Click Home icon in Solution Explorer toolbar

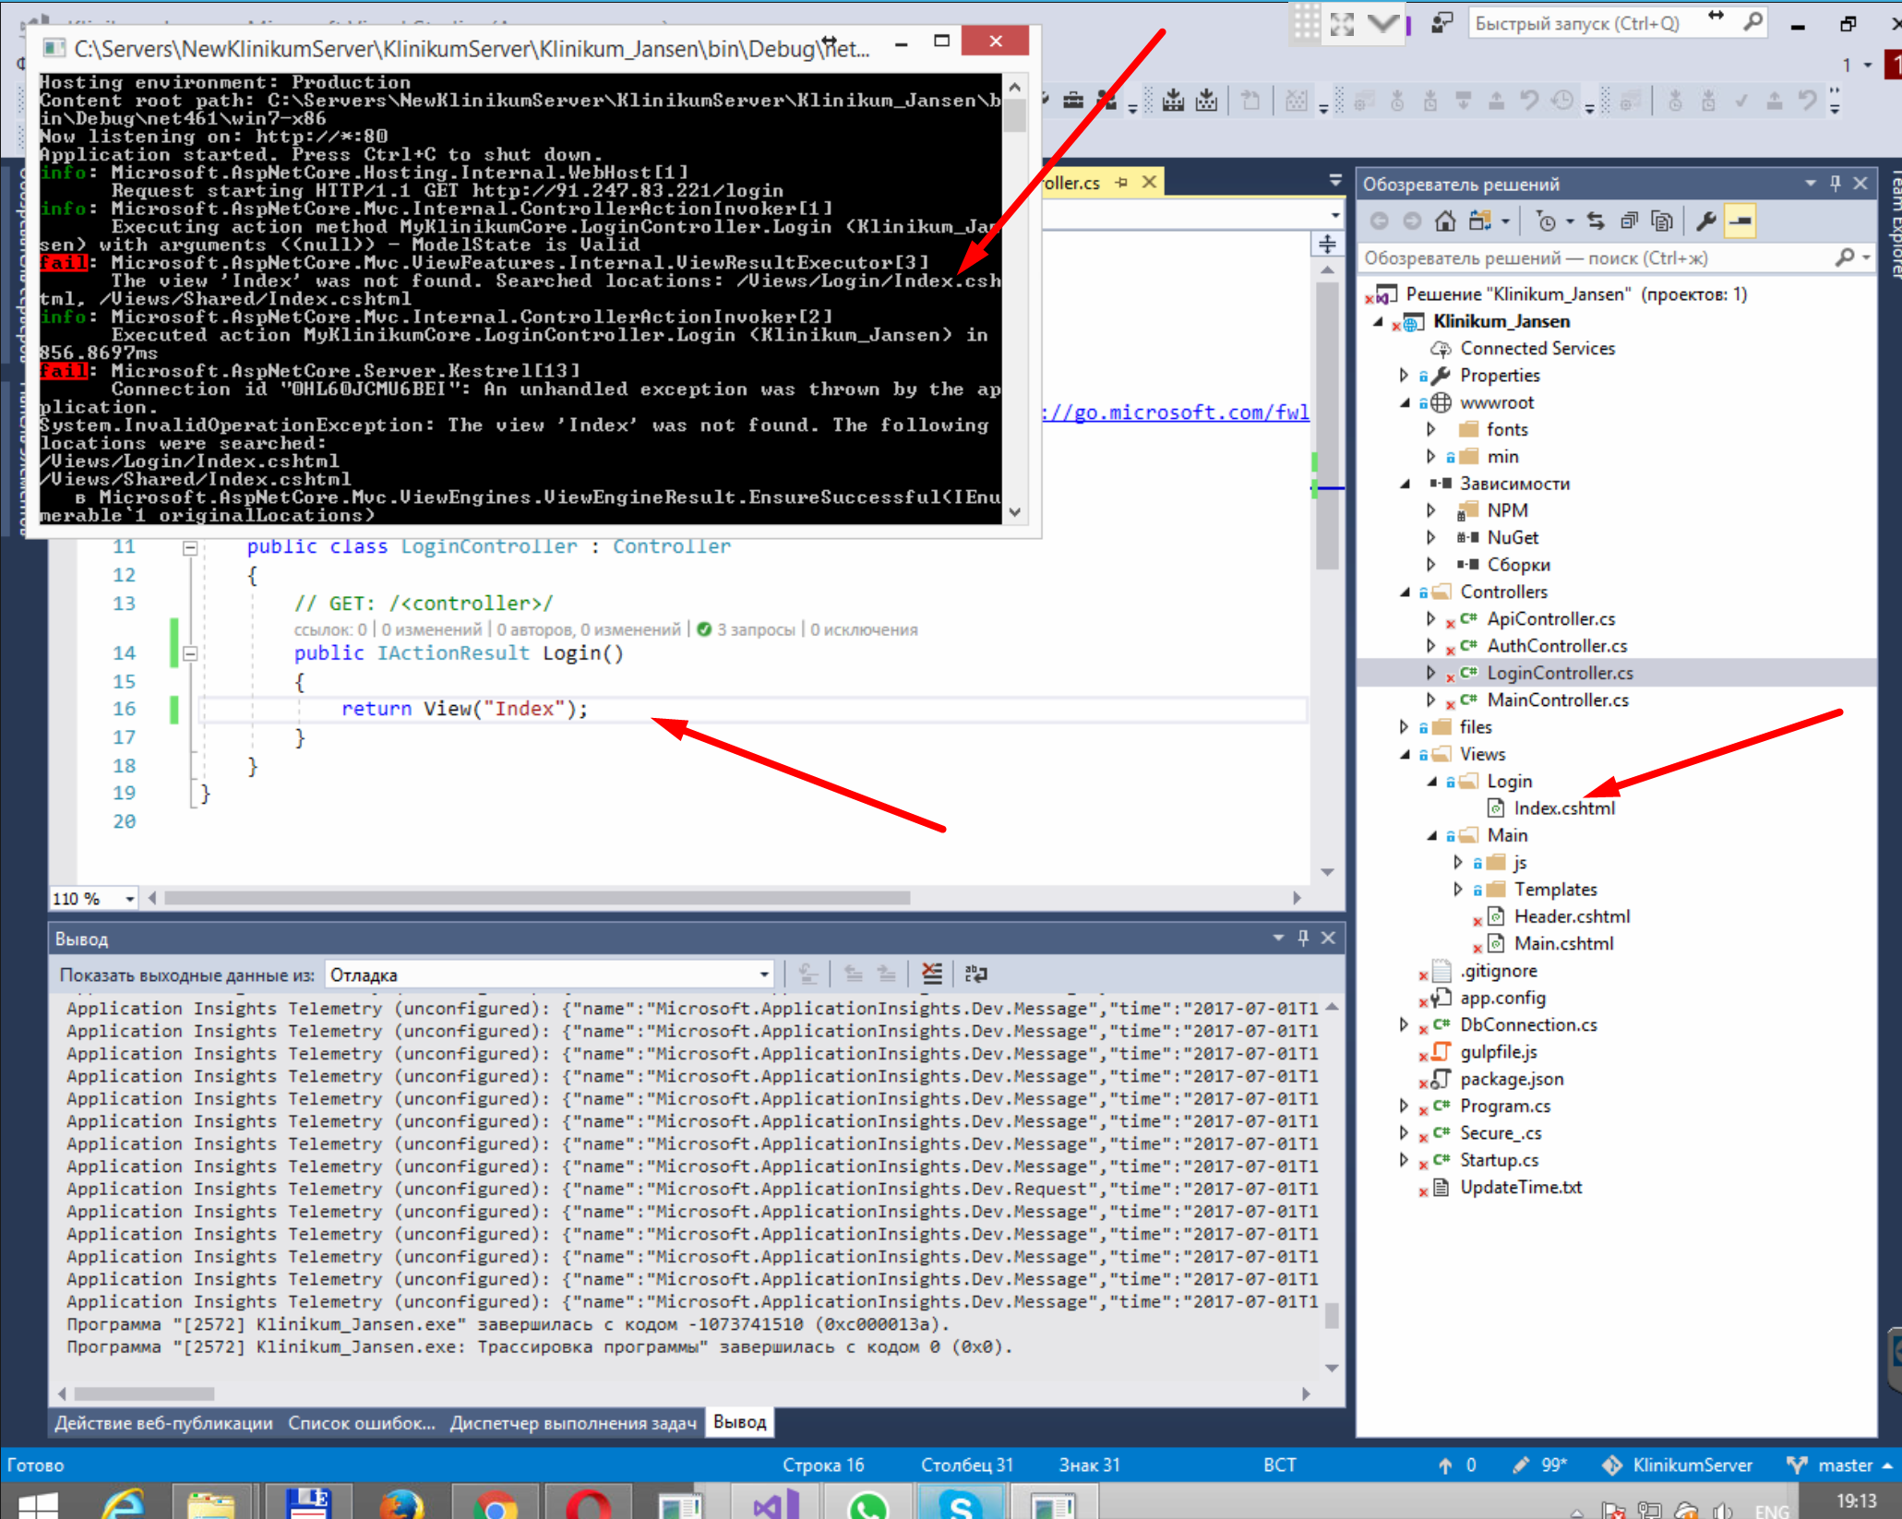(1445, 221)
